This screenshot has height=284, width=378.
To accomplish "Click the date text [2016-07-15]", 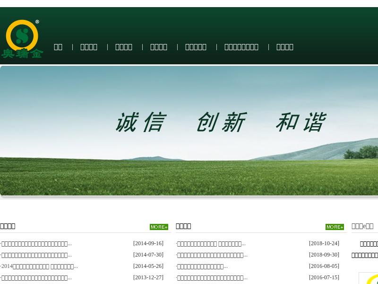I will click(324, 277).
